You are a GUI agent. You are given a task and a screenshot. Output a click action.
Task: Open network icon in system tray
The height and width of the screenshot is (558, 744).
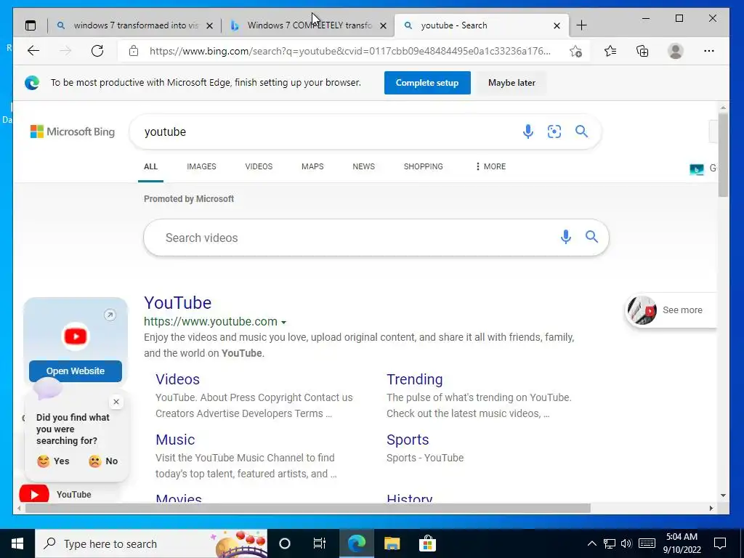(610, 543)
